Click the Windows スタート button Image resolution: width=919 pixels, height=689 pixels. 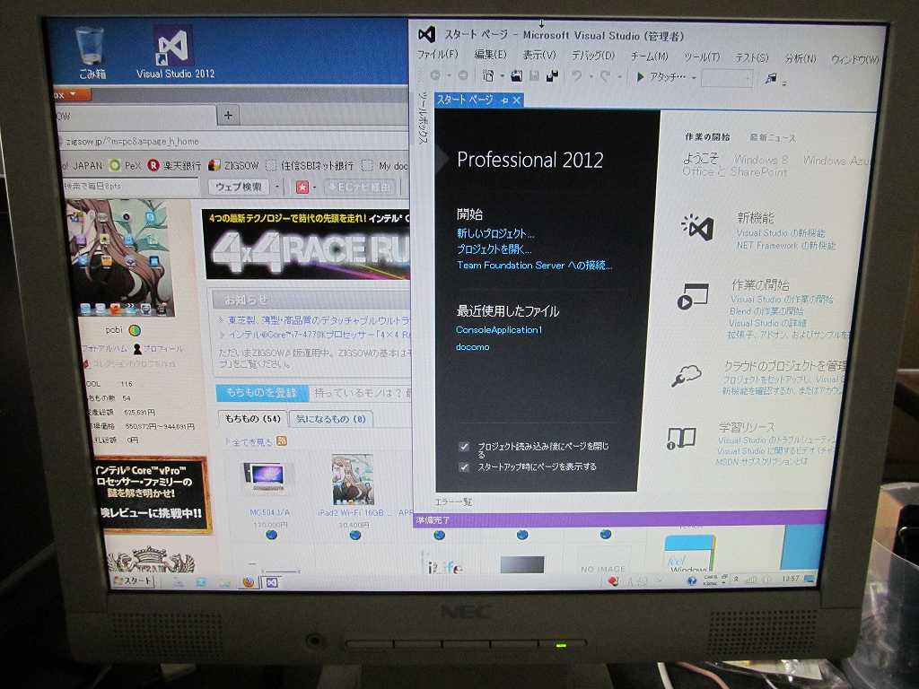133,580
